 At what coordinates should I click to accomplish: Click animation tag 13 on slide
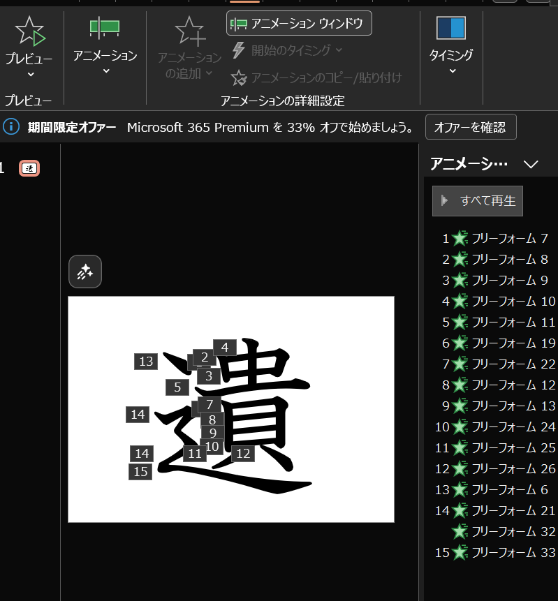[x=146, y=362]
